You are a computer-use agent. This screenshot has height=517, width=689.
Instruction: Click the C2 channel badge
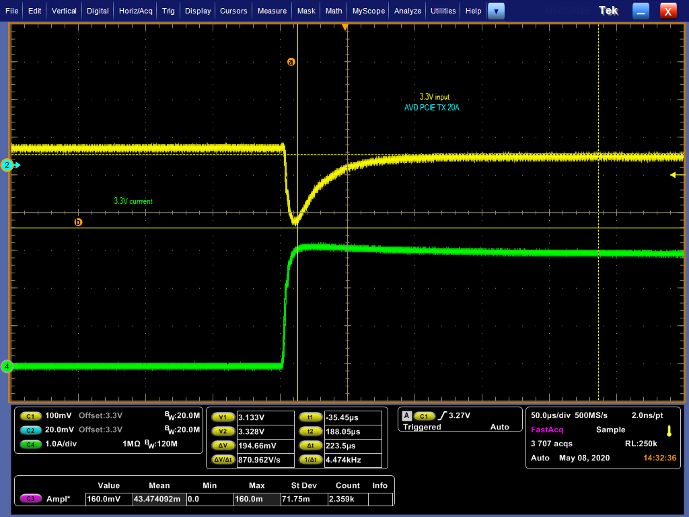pos(31,430)
